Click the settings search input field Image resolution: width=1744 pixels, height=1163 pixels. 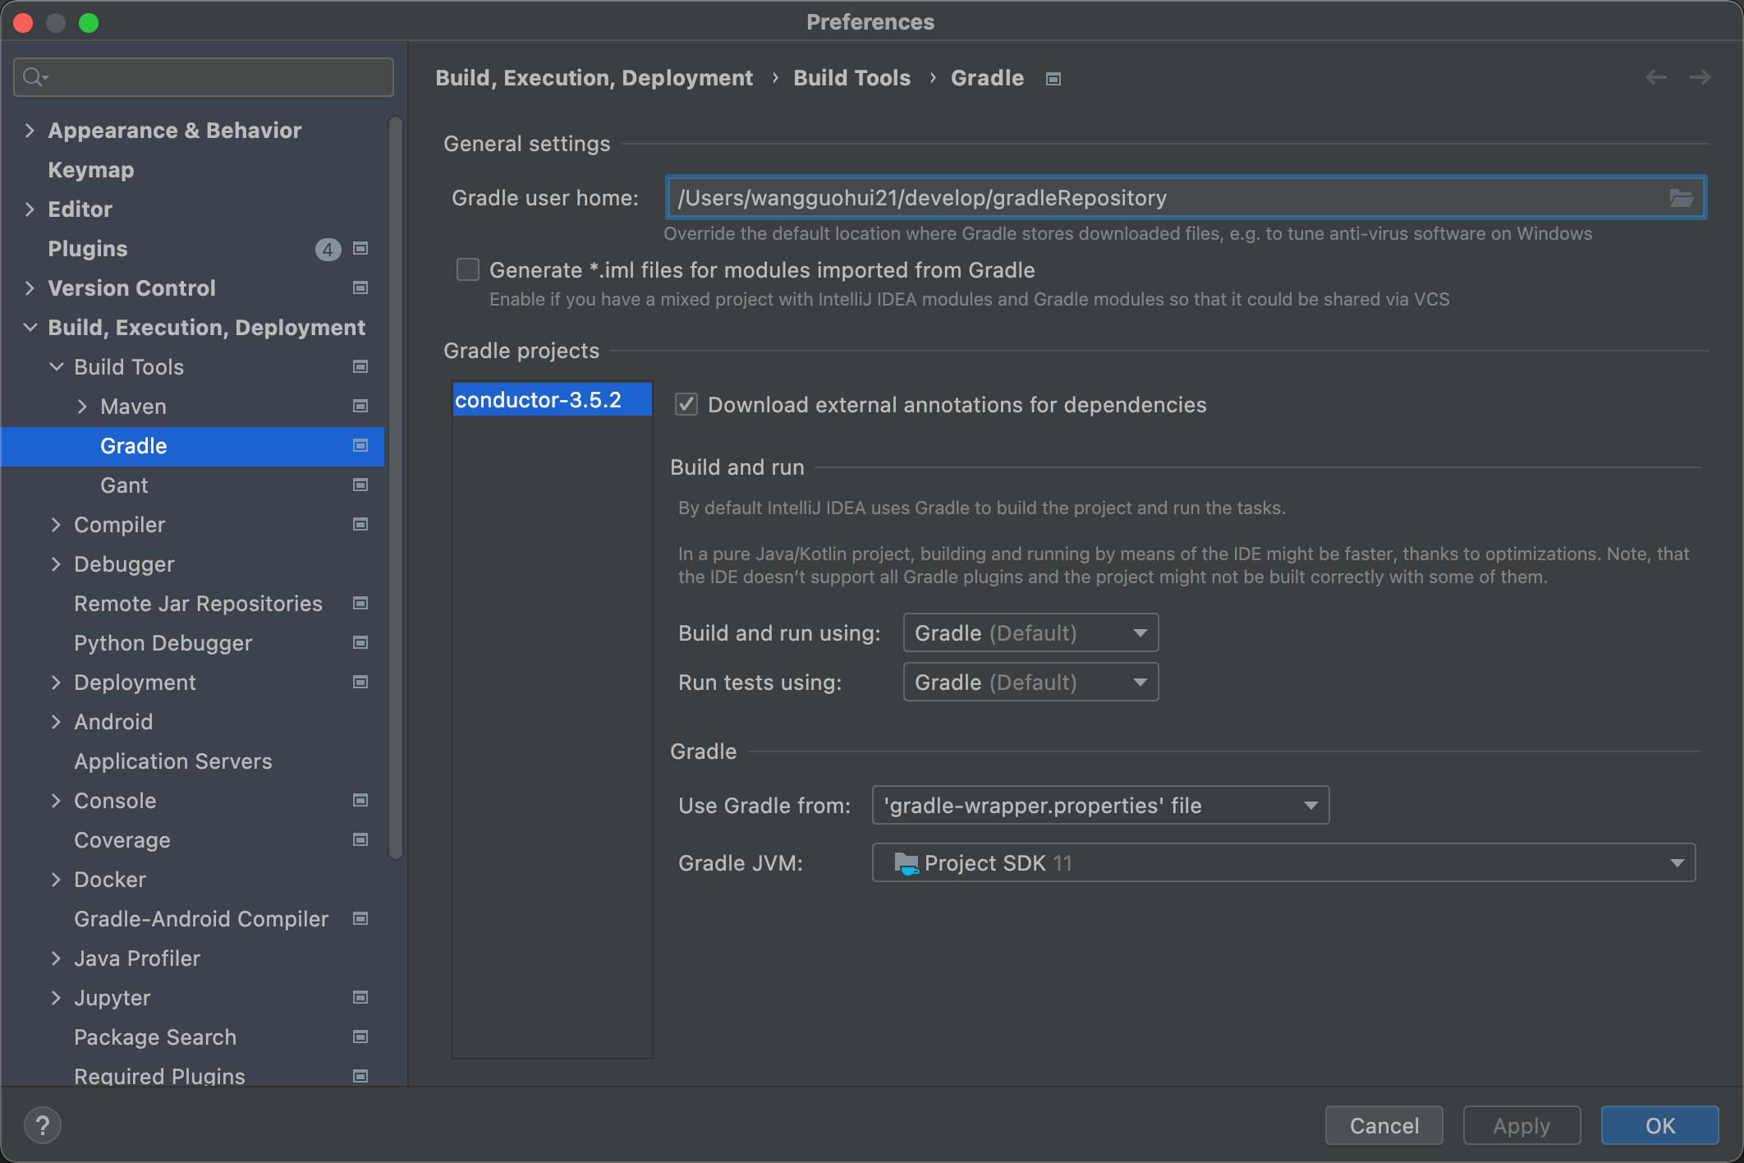coord(204,77)
